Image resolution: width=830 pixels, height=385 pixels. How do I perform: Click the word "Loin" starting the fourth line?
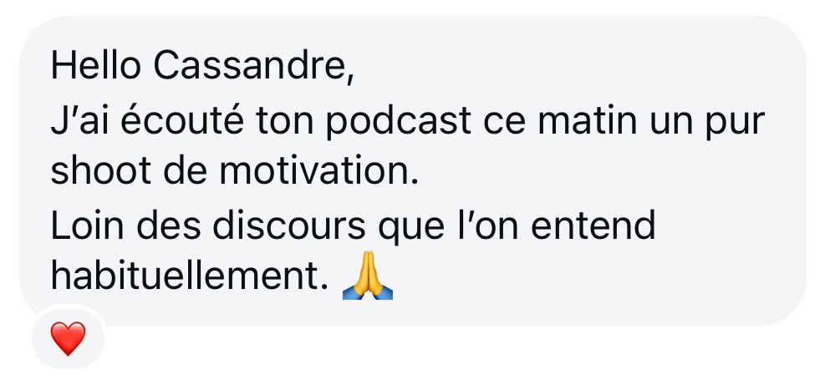click(87, 225)
